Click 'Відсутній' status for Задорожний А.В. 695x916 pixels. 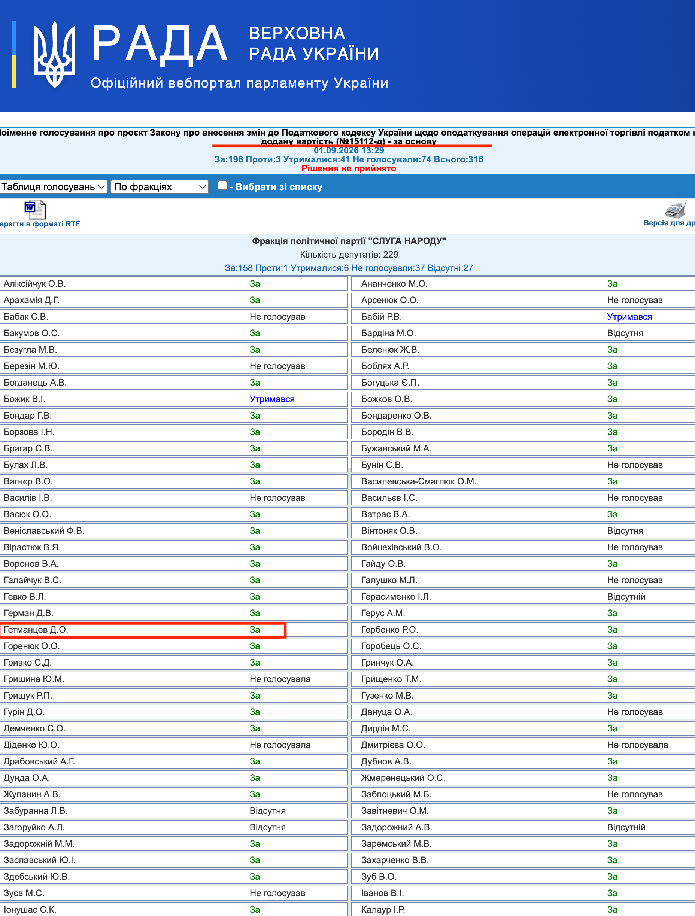point(626,827)
